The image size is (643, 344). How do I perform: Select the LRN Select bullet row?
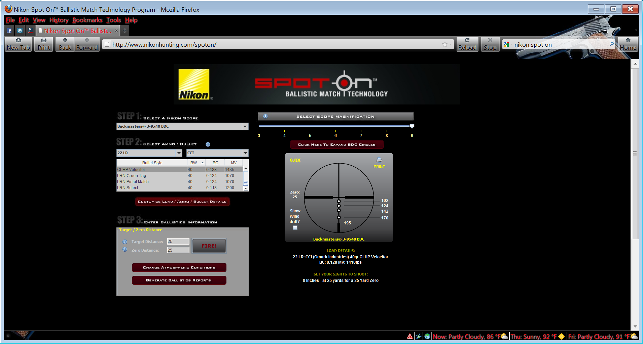click(x=180, y=188)
